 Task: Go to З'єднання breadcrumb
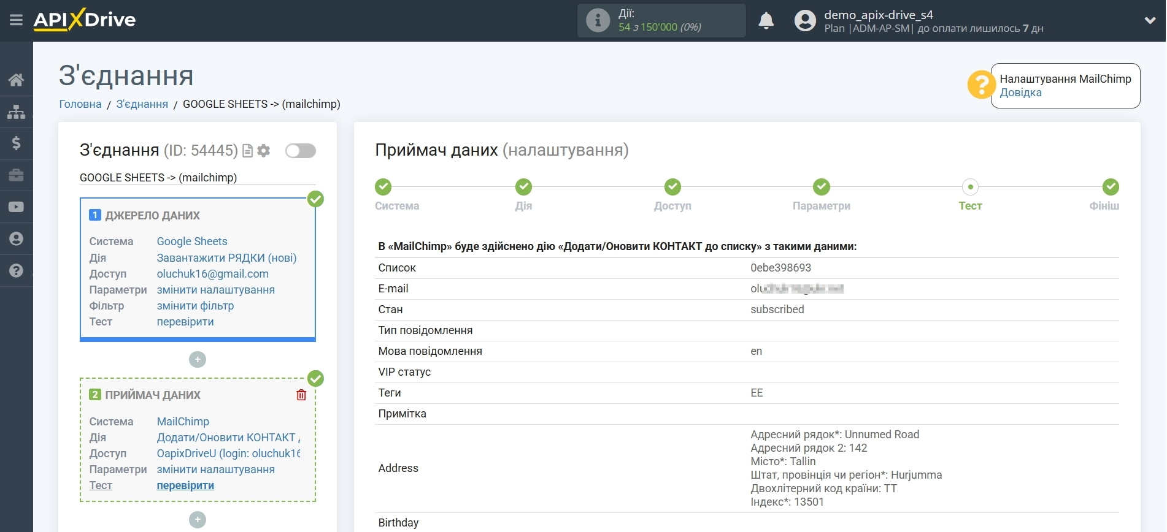(x=142, y=104)
